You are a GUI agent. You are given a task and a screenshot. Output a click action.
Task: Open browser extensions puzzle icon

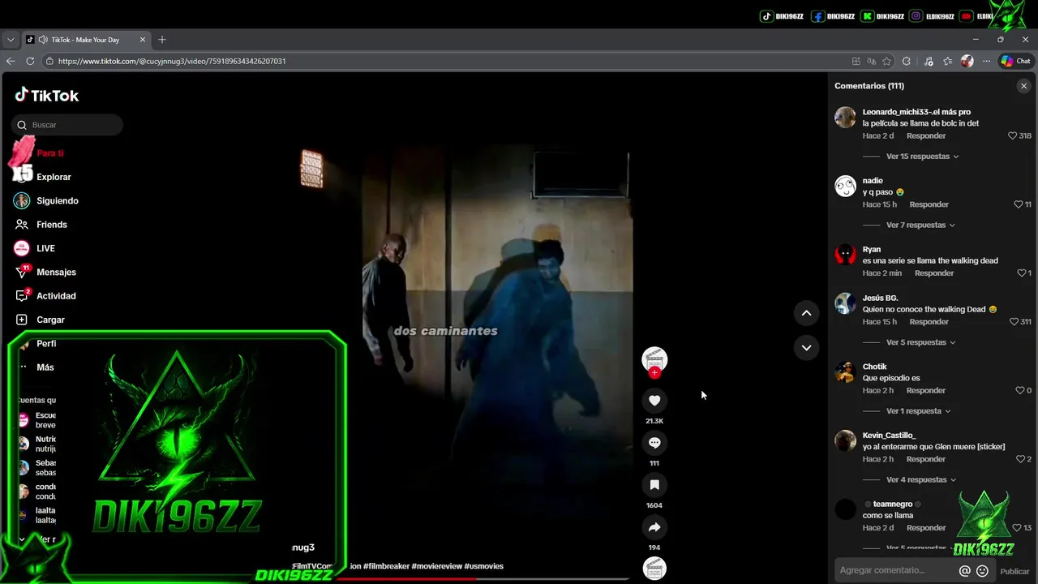click(907, 61)
